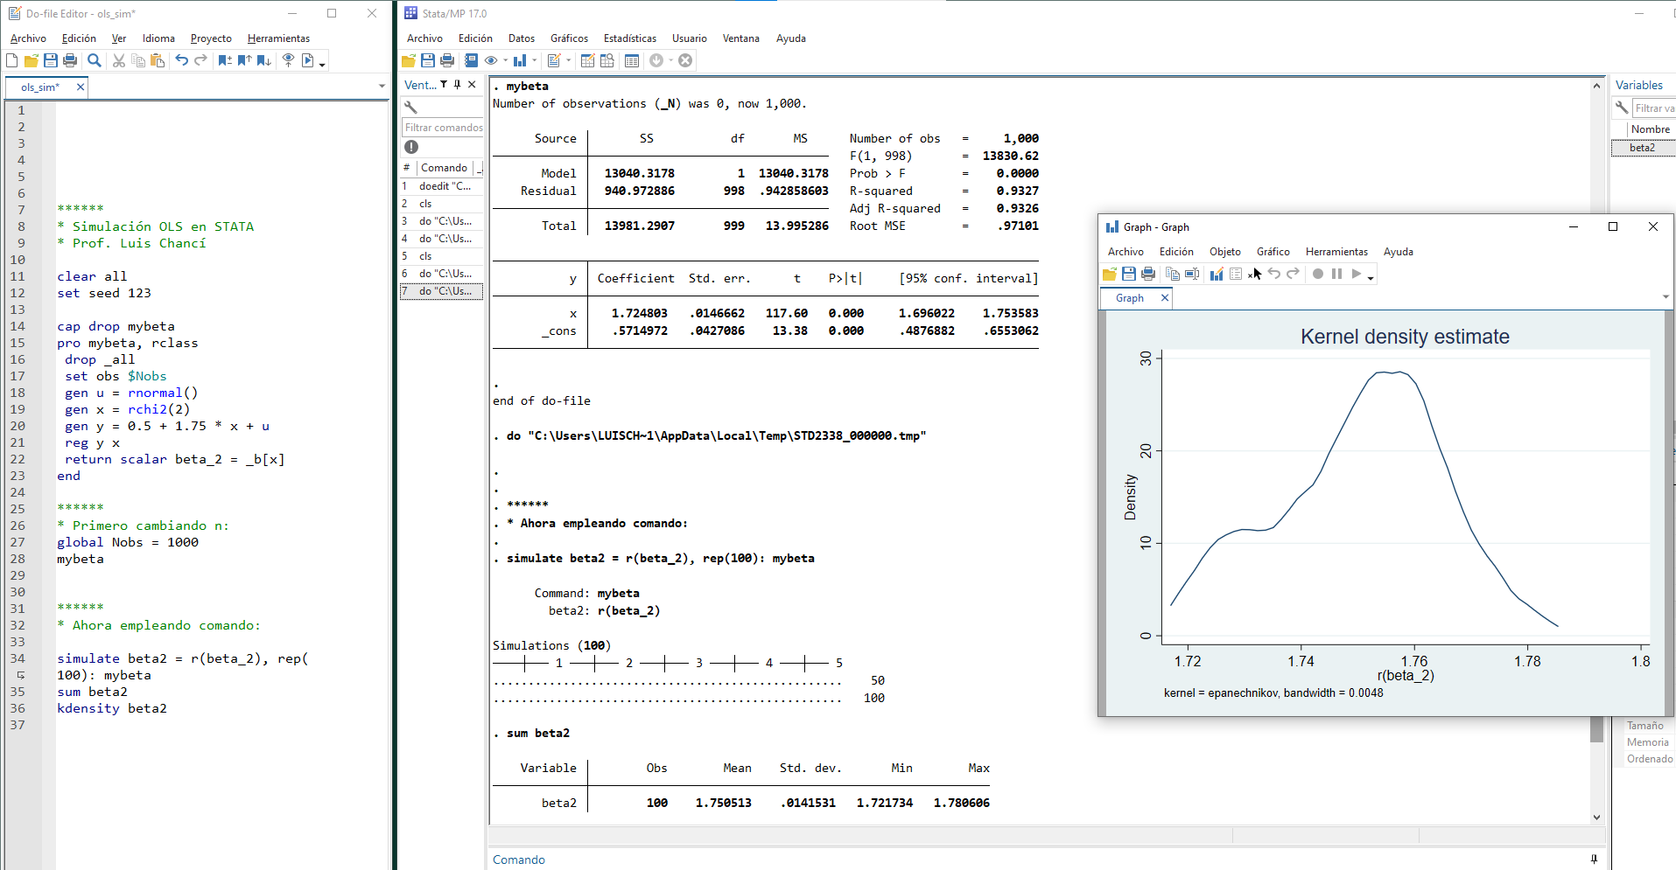Save the graph using the Graph window save icon

[x=1129, y=274]
